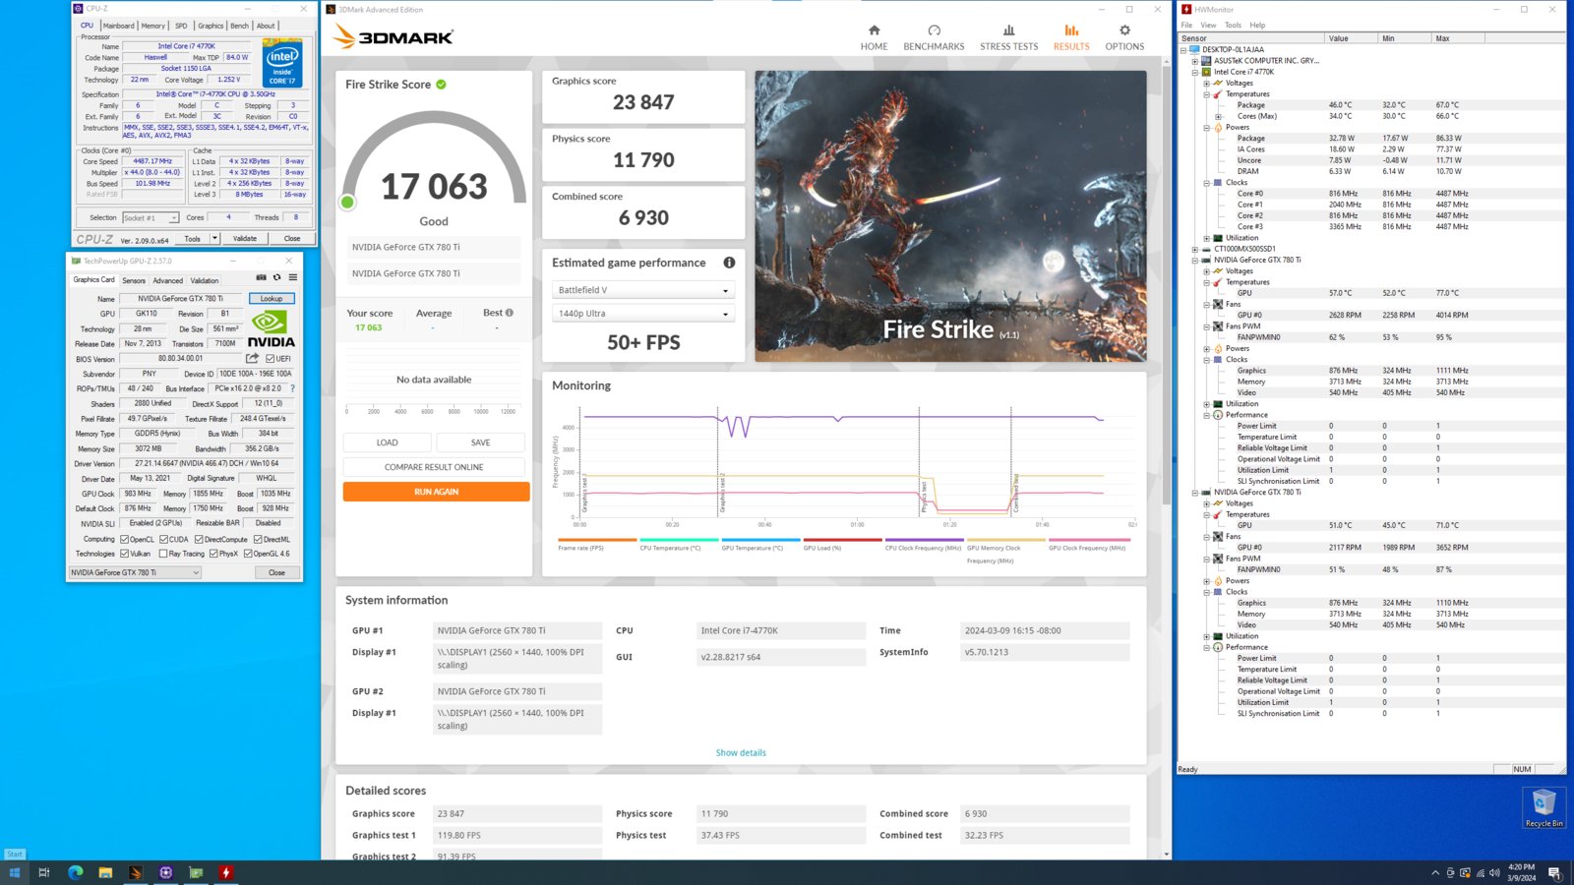The height and width of the screenshot is (885, 1574).
Task: Click the NVIDIA logo in GPU-Z
Action: [x=271, y=328]
